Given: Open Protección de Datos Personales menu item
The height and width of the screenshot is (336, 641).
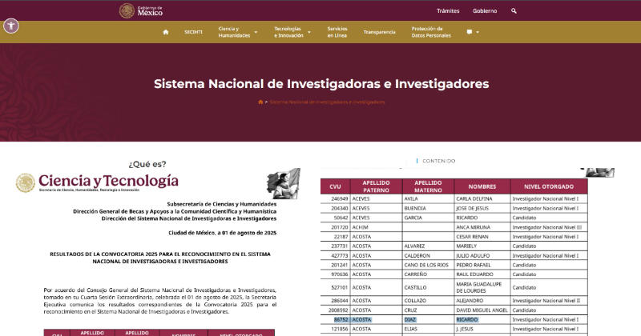Looking at the screenshot, I should pyautogui.click(x=431, y=32).
